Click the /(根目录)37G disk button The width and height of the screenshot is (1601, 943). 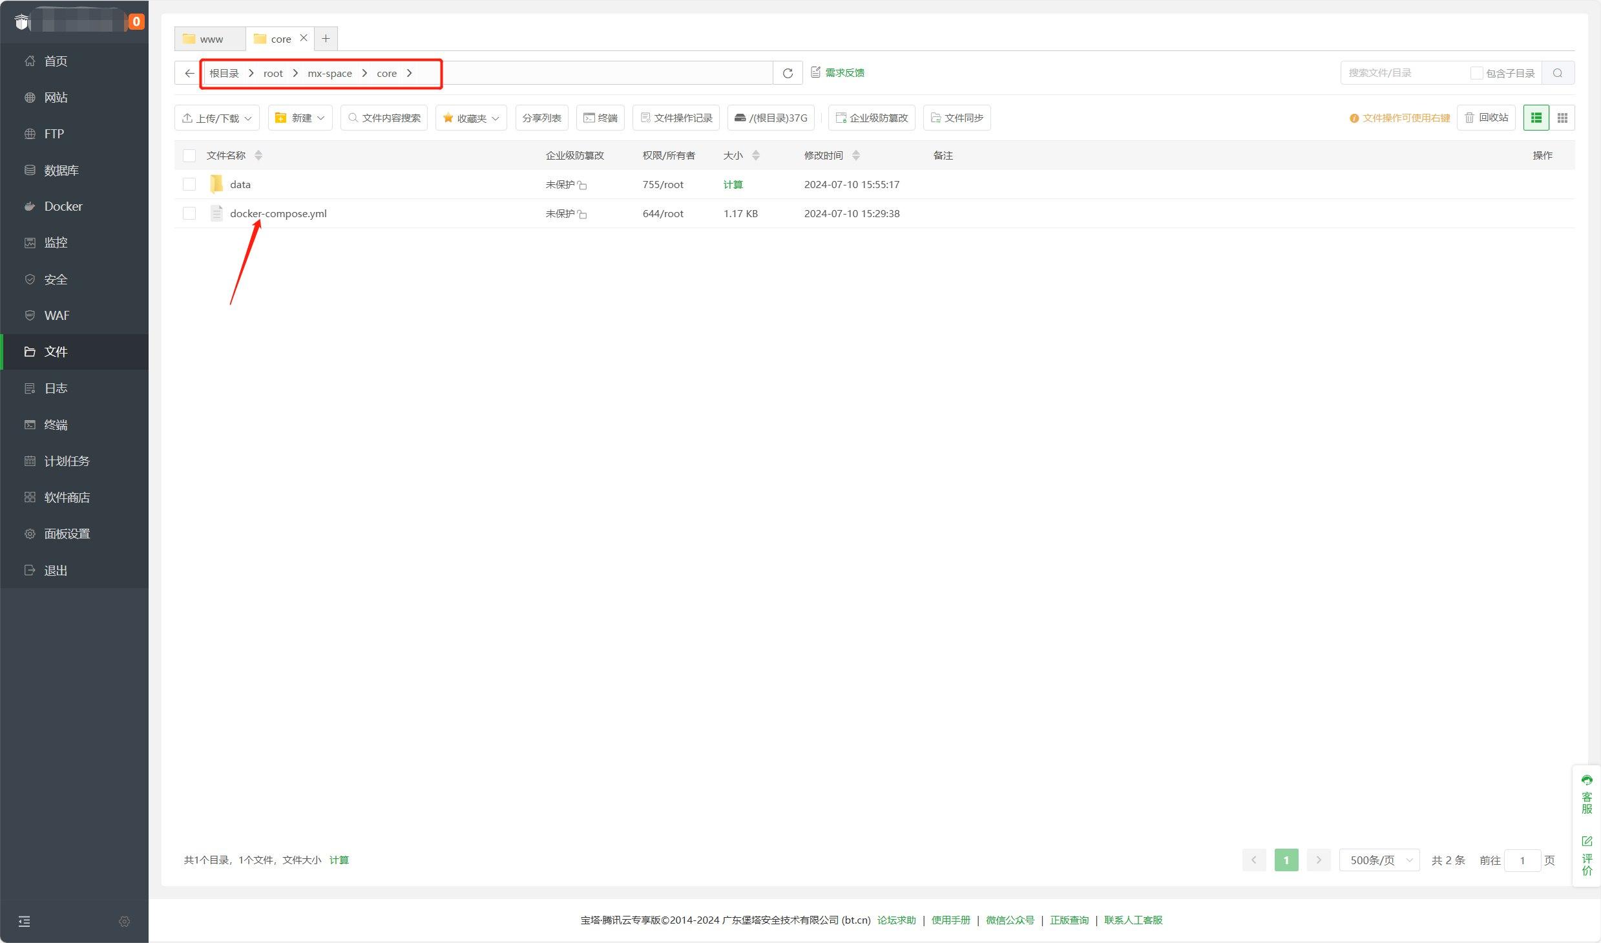(771, 118)
